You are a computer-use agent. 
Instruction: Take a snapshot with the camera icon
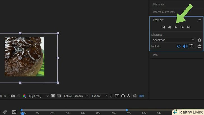(13, 96)
